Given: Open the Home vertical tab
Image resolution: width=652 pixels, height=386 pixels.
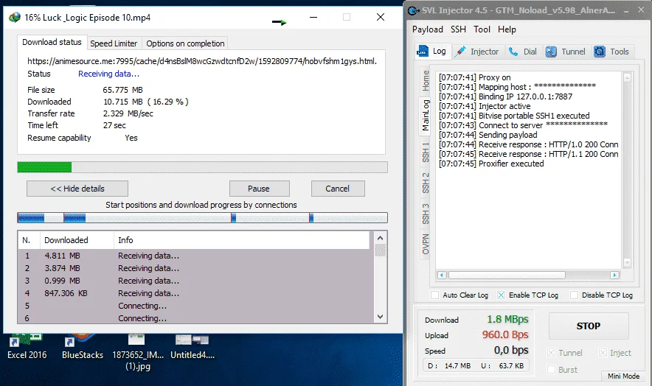Looking at the screenshot, I should click(x=426, y=80).
